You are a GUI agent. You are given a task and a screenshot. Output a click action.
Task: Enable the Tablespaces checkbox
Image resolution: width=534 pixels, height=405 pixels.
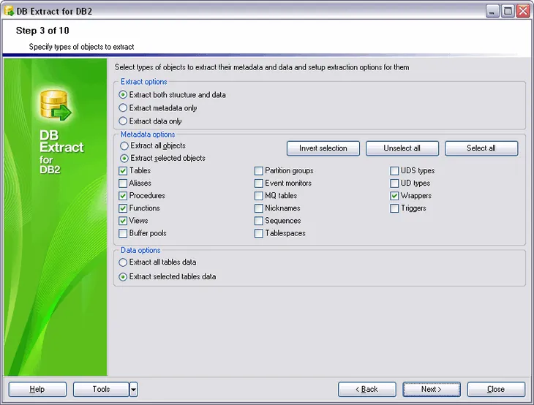pos(259,233)
